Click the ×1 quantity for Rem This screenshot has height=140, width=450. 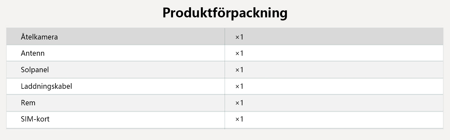click(x=239, y=103)
